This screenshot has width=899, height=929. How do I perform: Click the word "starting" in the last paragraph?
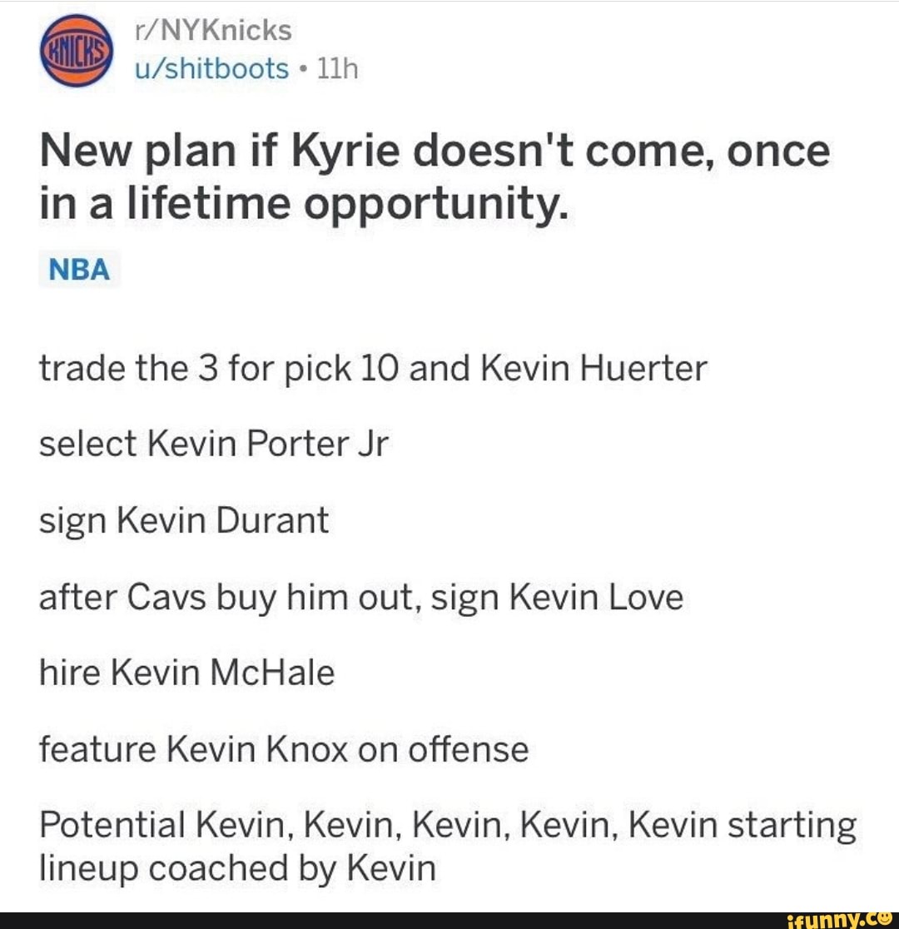792,827
